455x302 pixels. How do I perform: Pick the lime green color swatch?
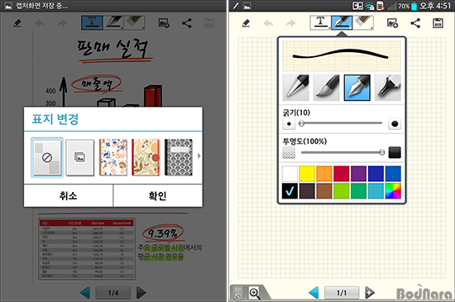pos(341,191)
